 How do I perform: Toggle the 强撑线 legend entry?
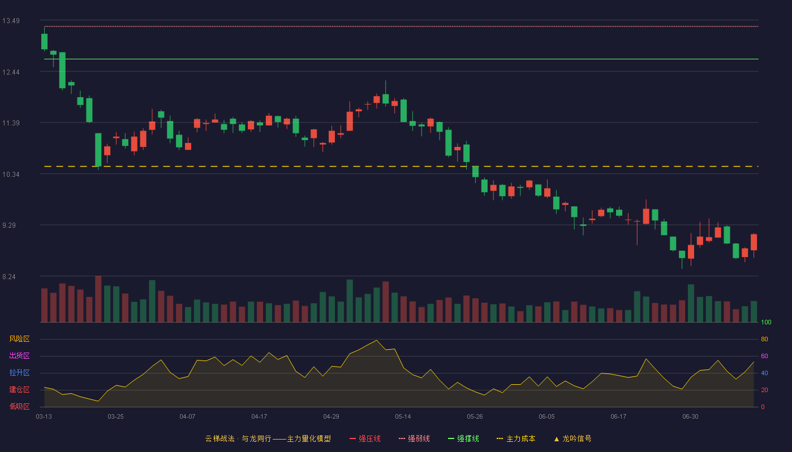click(x=463, y=438)
